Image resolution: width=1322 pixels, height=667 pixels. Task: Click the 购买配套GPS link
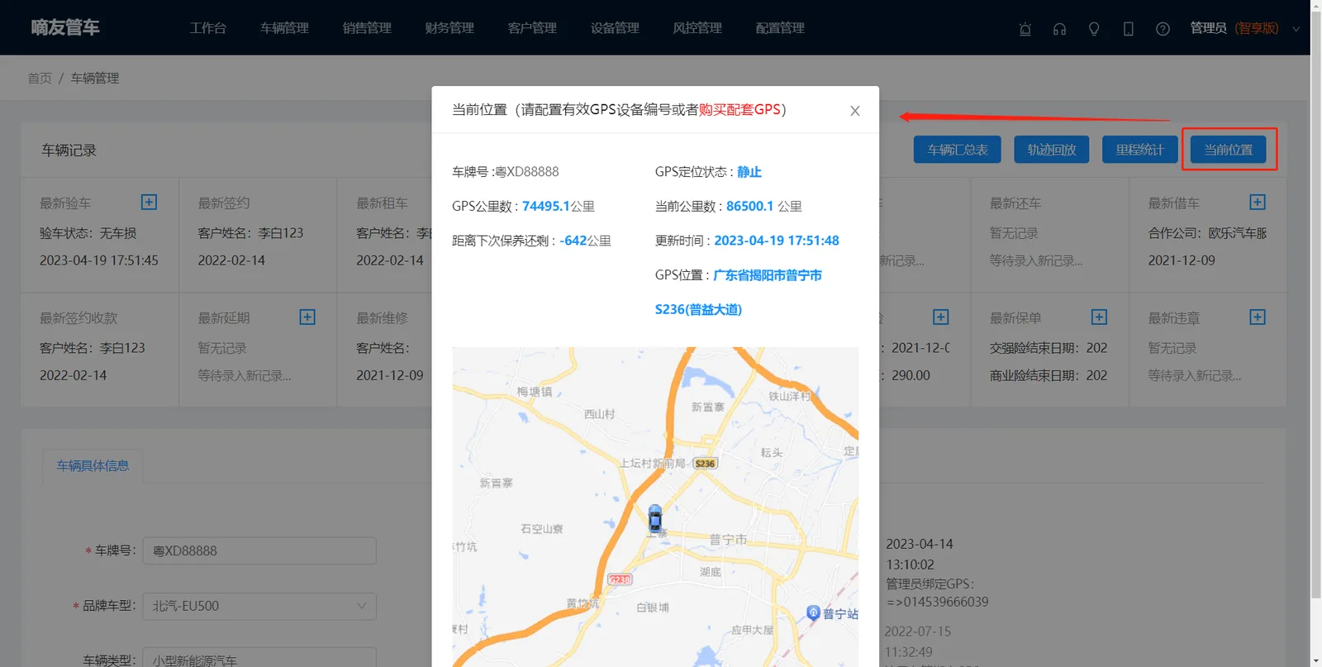pyautogui.click(x=739, y=109)
